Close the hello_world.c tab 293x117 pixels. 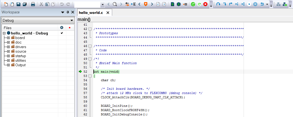click(x=108, y=13)
